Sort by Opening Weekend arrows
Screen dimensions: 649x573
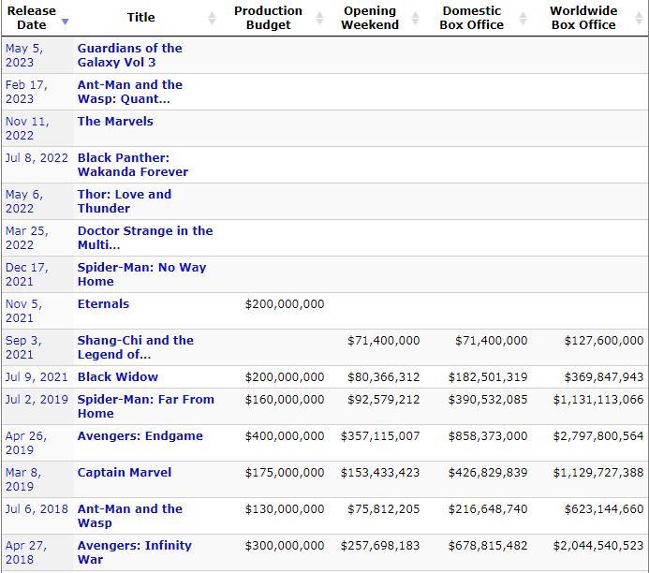pyautogui.click(x=415, y=18)
